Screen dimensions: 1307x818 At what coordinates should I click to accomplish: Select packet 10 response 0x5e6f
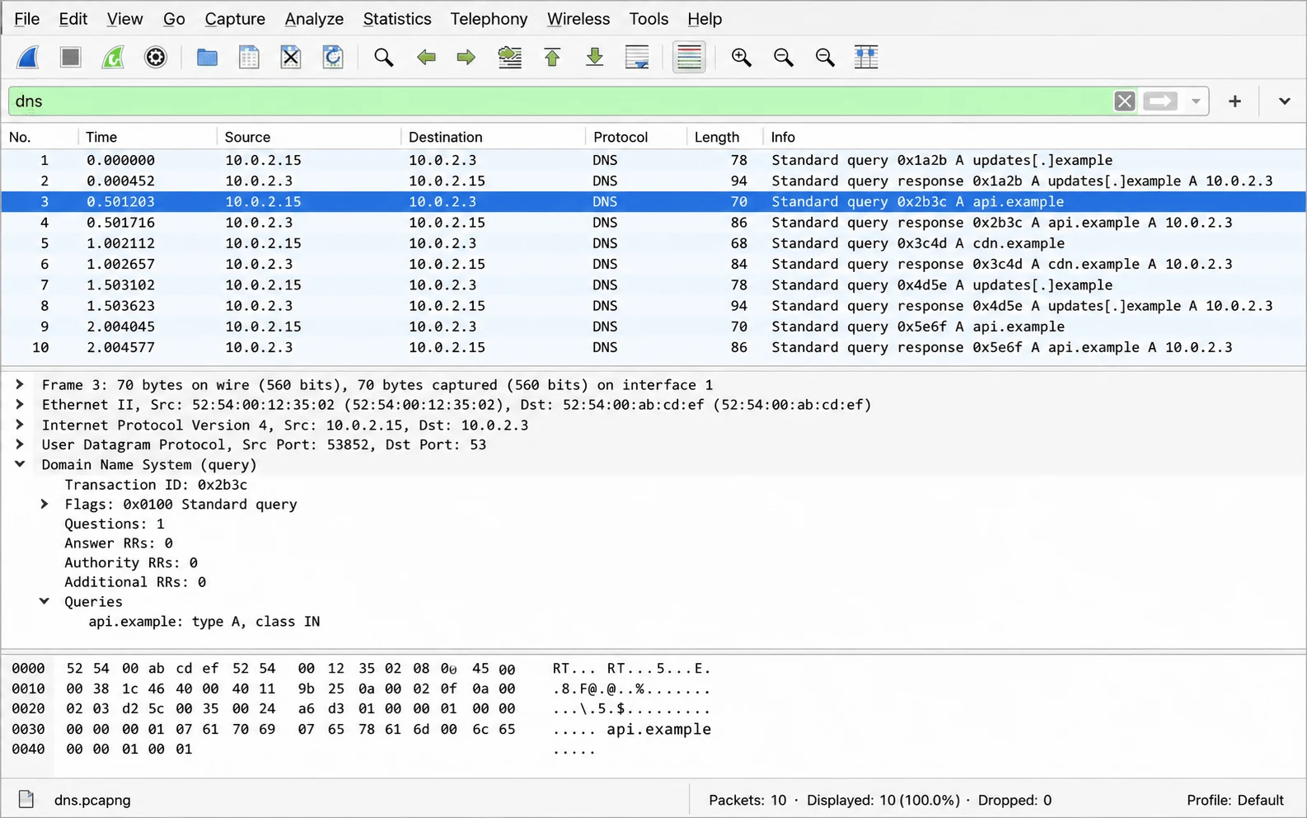(653, 347)
